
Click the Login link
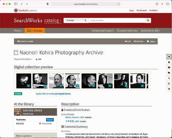coord(132,10)
